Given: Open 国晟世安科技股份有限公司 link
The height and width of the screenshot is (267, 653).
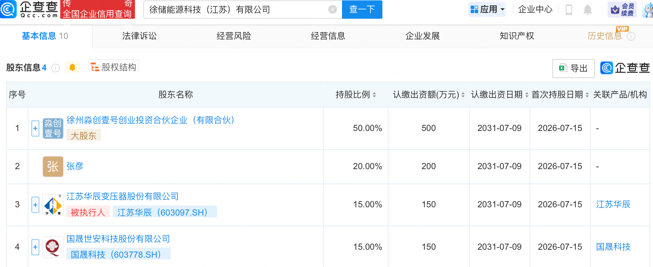Looking at the screenshot, I should (x=118, y=239).
